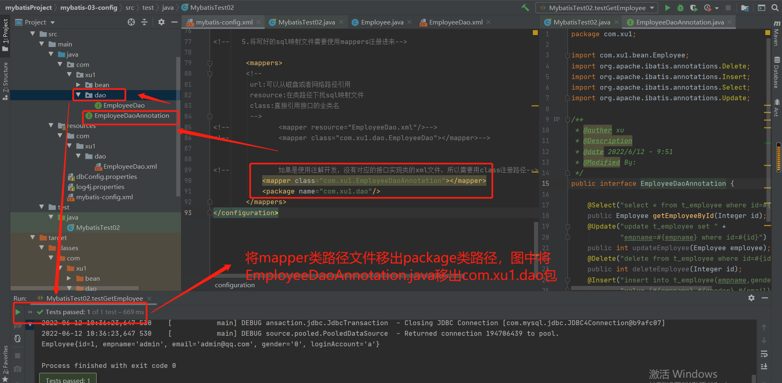This screenshot has height=383, width=782.
Task: Toggle fold marker at mappers line 79
Action: [x=210, y=63]
